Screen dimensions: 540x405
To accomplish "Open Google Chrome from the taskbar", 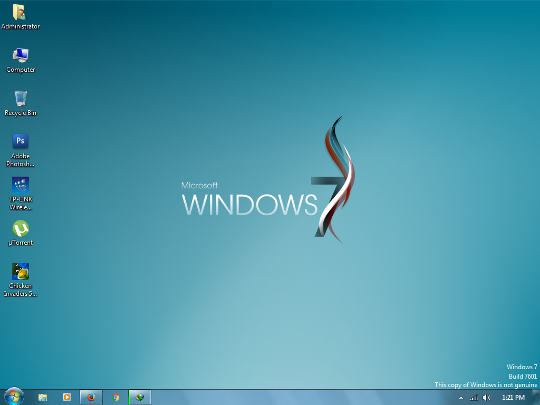I will tap(115, 397).
